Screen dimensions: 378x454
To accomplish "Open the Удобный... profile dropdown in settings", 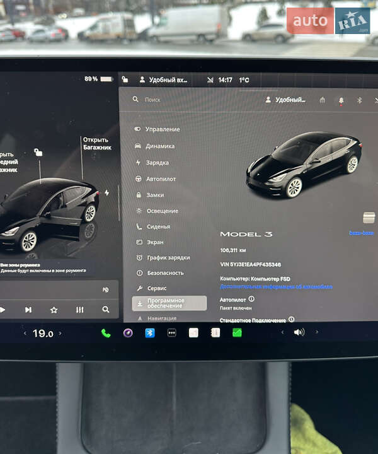I will [285, 100].
